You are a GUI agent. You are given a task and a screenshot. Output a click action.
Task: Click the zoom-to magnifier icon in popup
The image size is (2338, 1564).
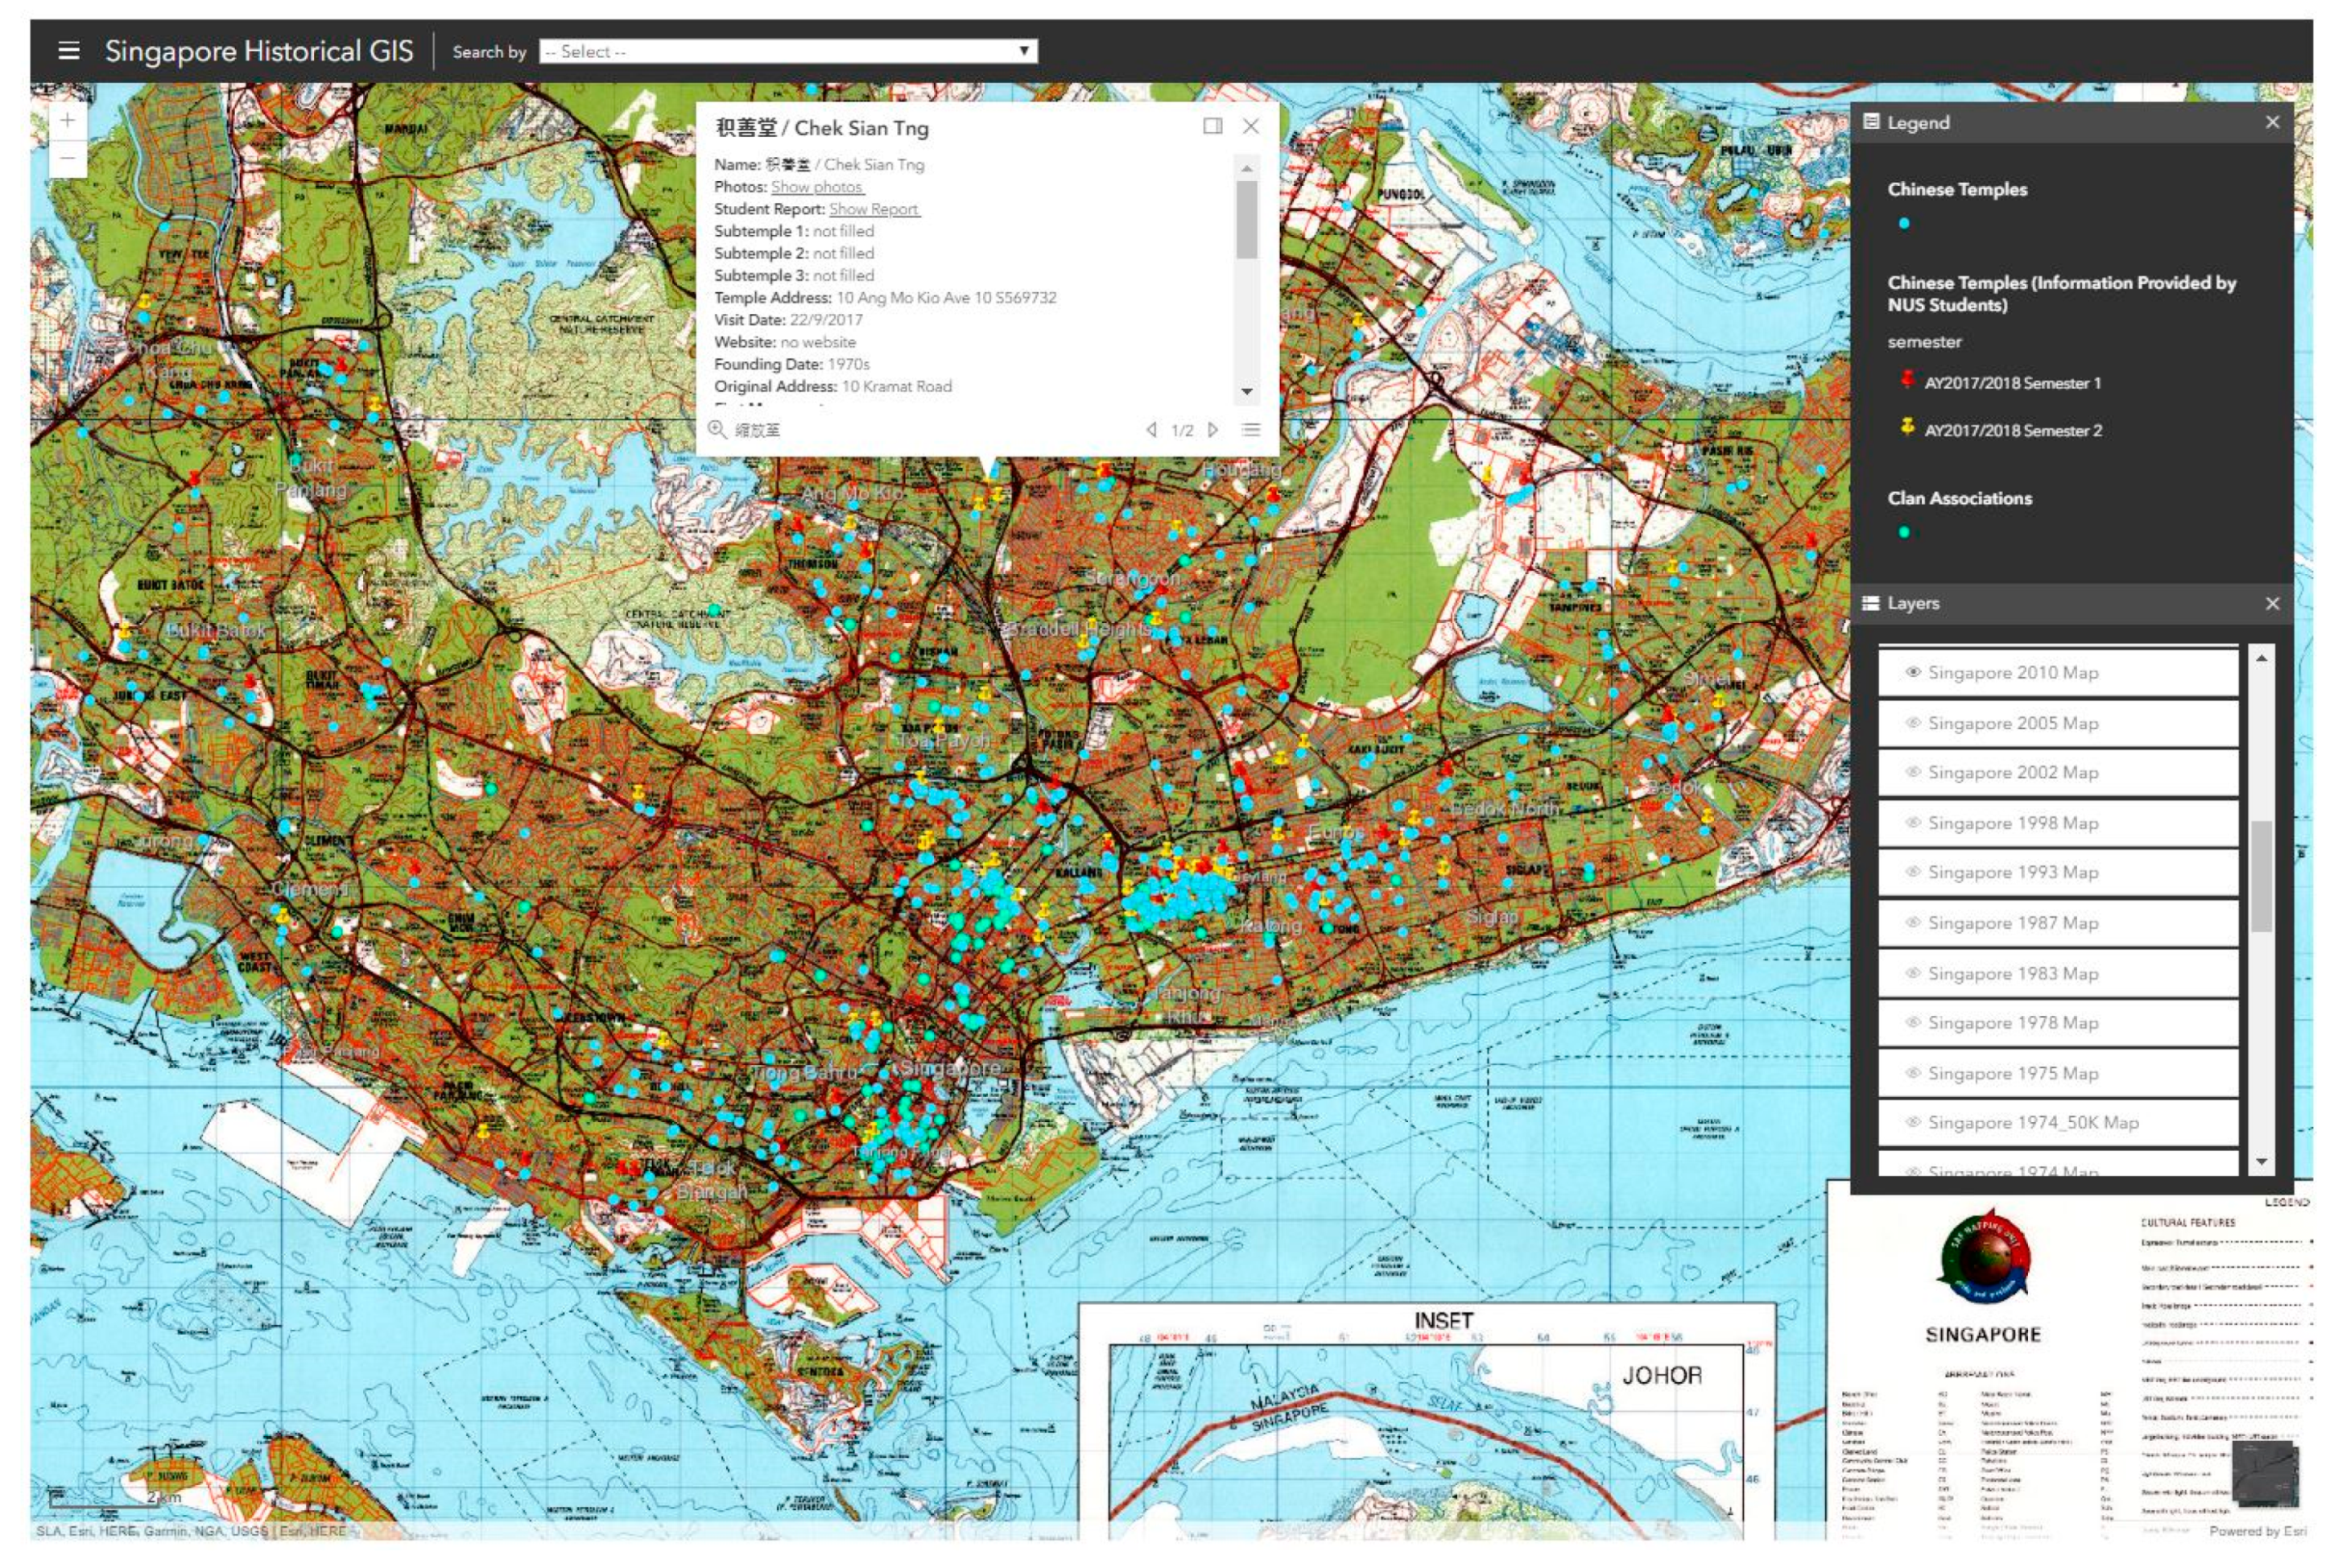click(x=717, y=430)
